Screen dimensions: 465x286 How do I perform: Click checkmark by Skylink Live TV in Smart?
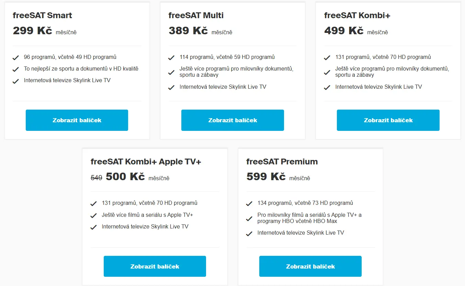coord(15,81)
